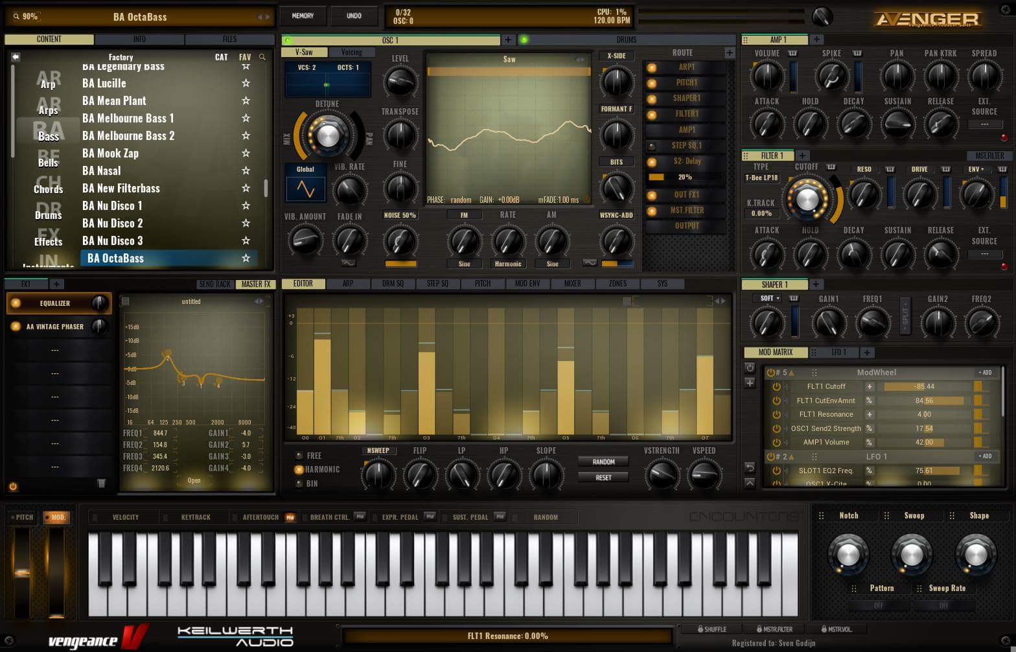This screenshot has width=1016, height=652.
Task: Open the ARP editor tab
Action: 348,284
